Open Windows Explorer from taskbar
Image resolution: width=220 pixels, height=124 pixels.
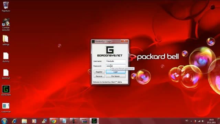[x=24, y=121]
